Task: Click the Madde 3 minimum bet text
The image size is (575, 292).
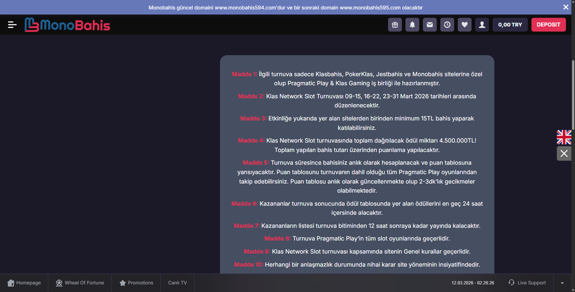Action: coord(357,123)
